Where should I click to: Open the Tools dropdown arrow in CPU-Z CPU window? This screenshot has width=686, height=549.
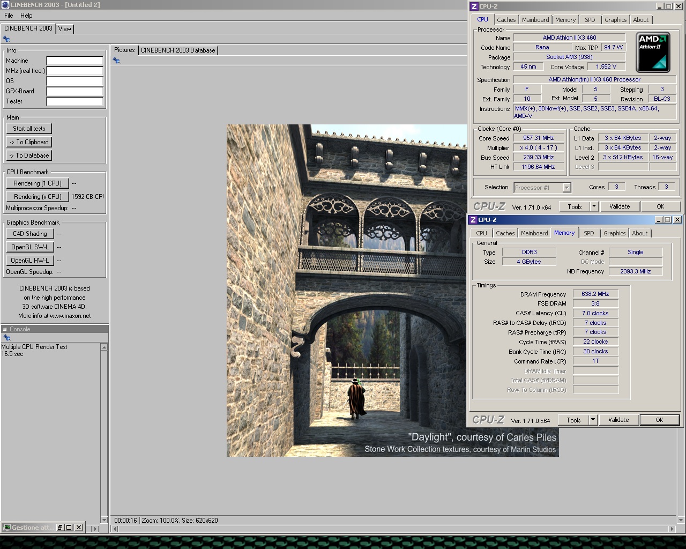[x=594, y=206]
